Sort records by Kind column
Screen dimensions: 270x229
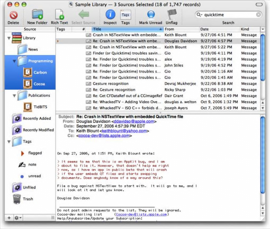[250, 29]
